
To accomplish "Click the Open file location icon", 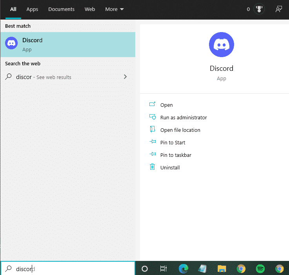I will (152, 129).
